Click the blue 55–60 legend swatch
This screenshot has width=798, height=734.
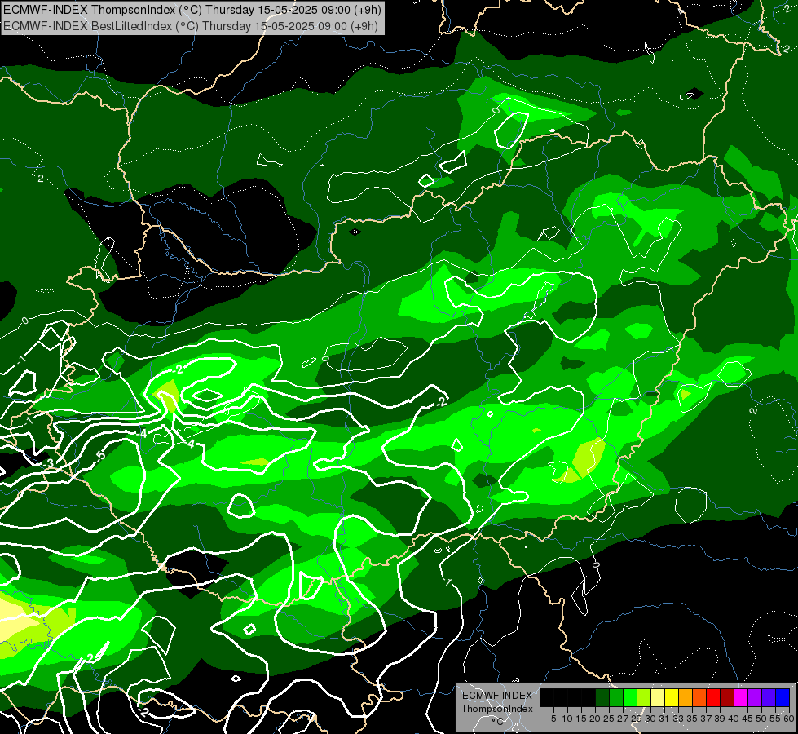coord(783,697)
